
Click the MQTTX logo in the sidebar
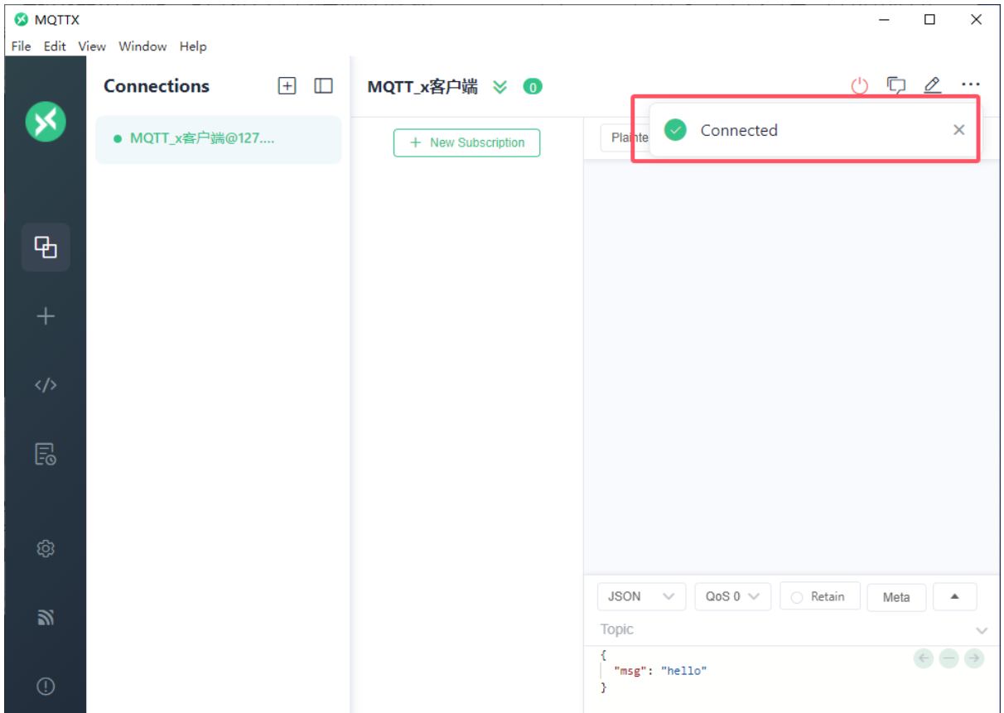pyautogui.click(x=46, y=121)
